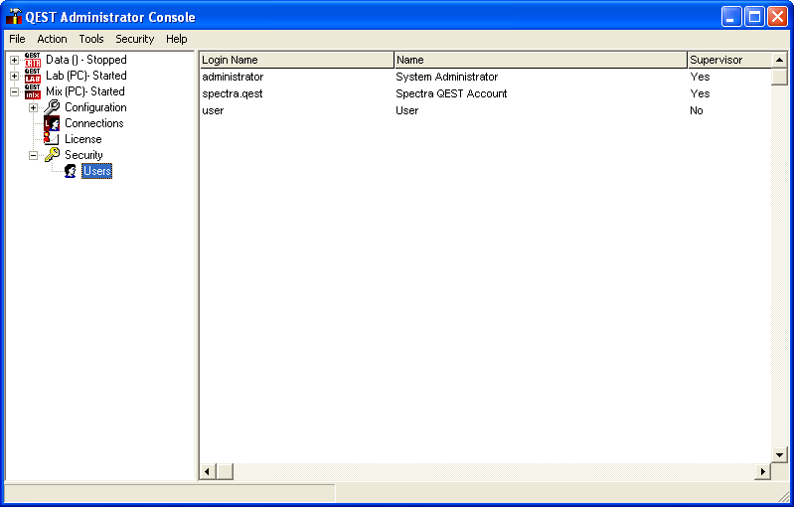
Task: Sort by Supervisor column header
Action: (728, 60)
